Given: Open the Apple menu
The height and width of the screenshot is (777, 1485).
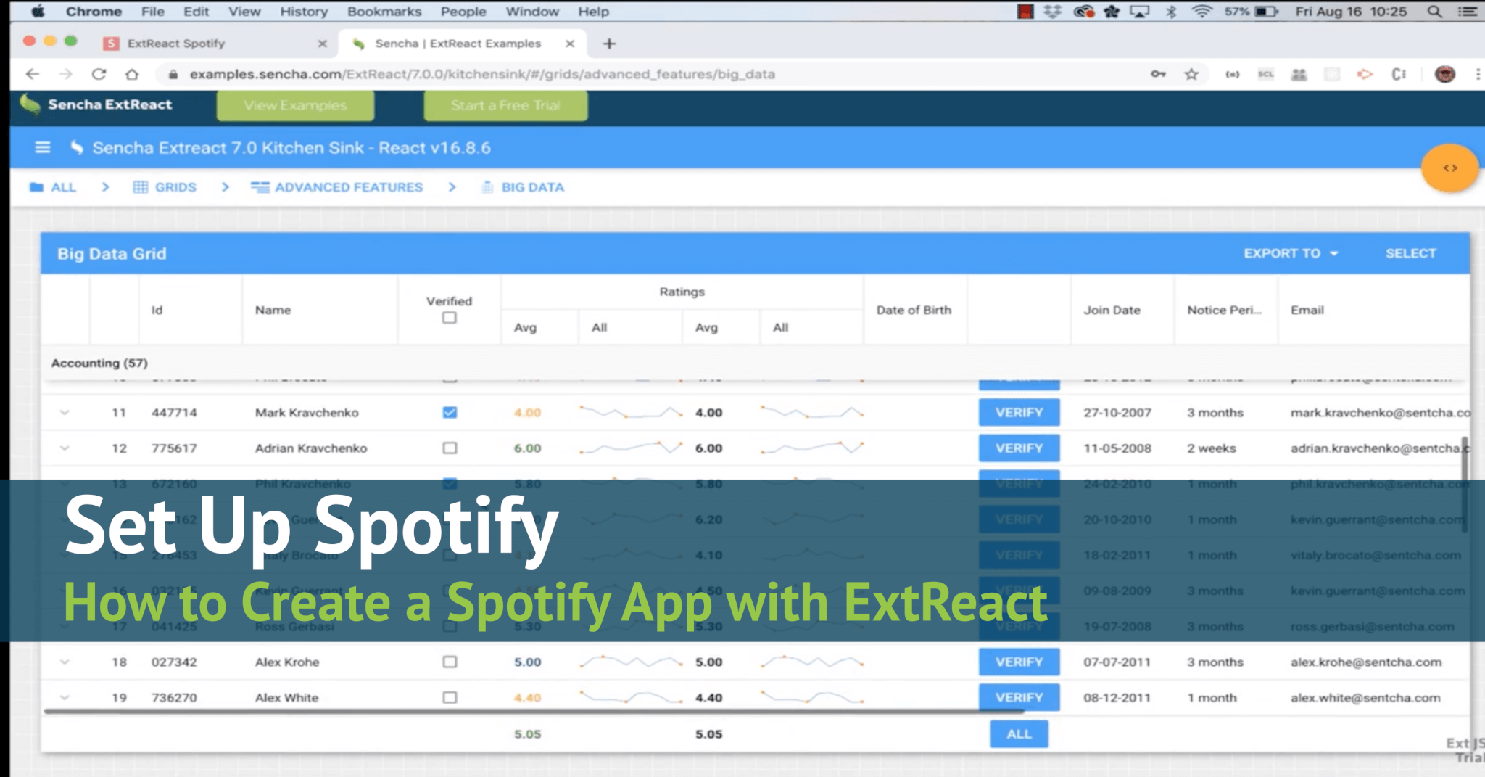Looking at the screenshot, I should click(38, 12).
